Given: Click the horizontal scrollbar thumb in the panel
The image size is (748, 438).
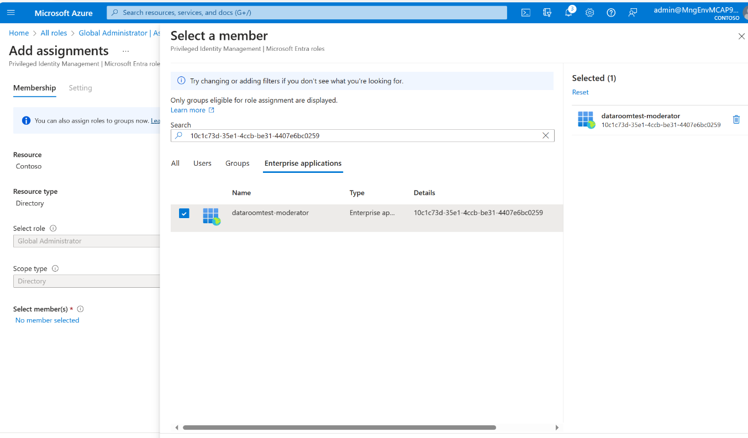Looking at the screenshot, I should tap(339, 428).
